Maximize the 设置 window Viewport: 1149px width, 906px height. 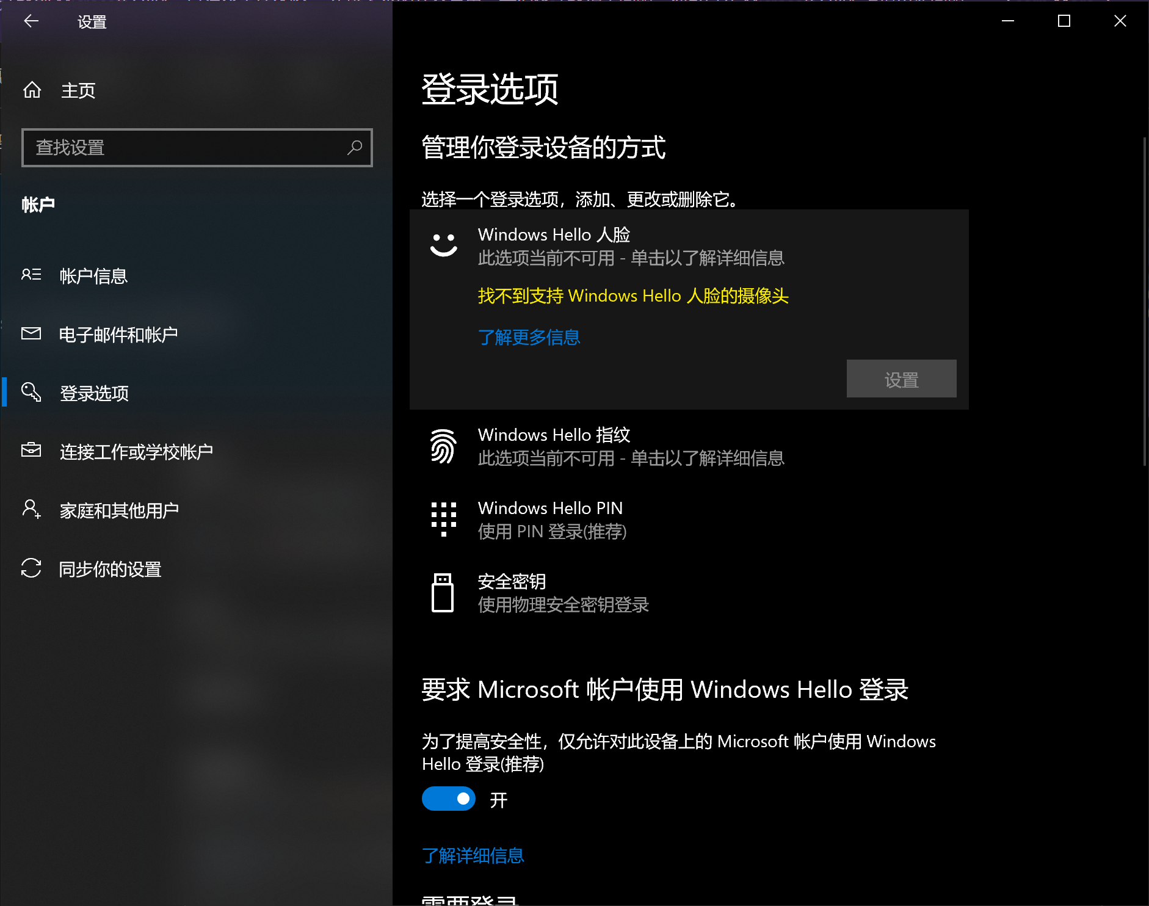click(x=1064, y=21)
